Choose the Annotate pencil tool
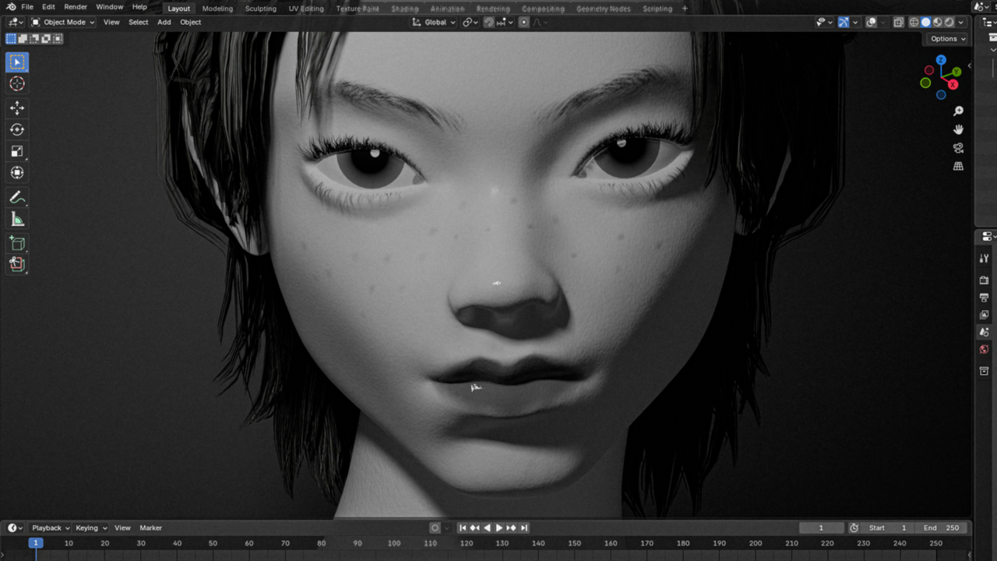The height and width of the screenshot is (561, 997). 17,198
